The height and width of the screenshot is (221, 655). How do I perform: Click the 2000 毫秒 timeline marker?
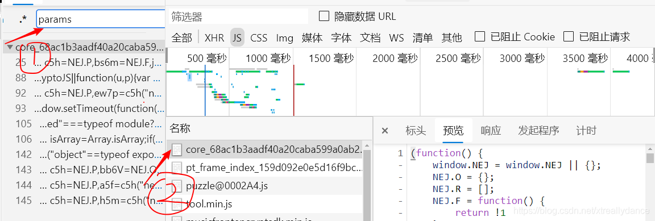395,58
